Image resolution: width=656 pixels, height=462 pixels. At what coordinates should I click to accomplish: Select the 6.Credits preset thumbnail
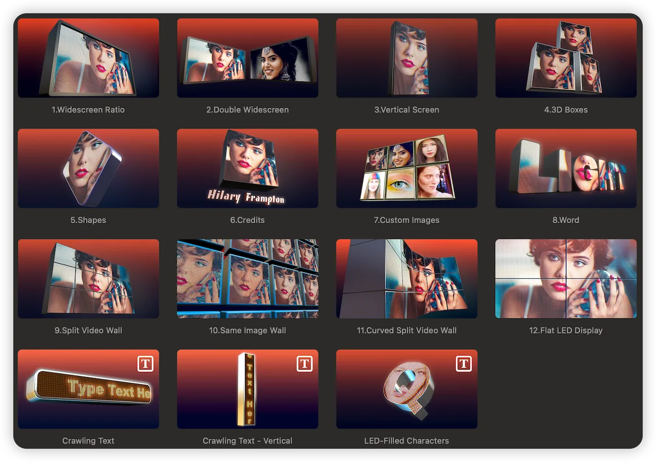248,168
